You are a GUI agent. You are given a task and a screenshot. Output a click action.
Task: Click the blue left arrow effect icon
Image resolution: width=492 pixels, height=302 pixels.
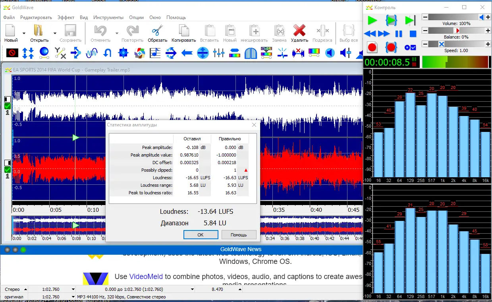coord(187,52)
